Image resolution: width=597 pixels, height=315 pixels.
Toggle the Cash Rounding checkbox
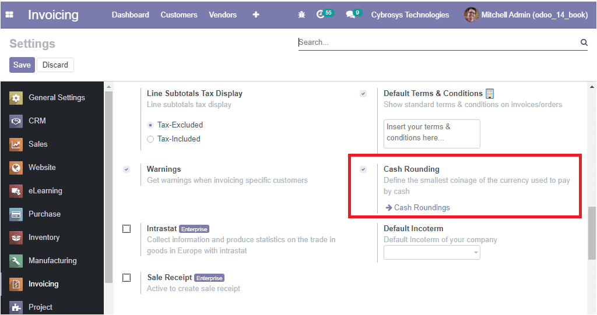(x=363, y=169)
